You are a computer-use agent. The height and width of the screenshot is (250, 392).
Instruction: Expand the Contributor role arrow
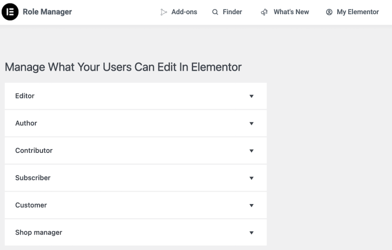[251, 151]
